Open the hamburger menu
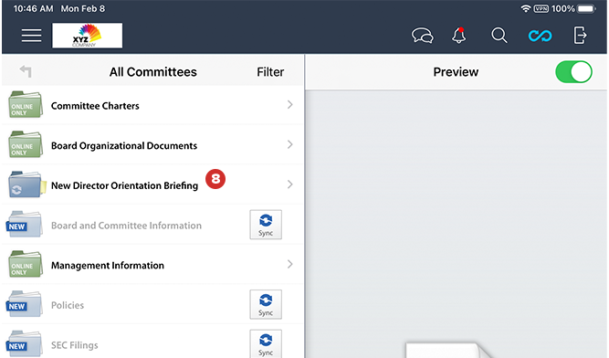Image resolution: width=609 pixels, height=358 pixels. tap(31, 36)
